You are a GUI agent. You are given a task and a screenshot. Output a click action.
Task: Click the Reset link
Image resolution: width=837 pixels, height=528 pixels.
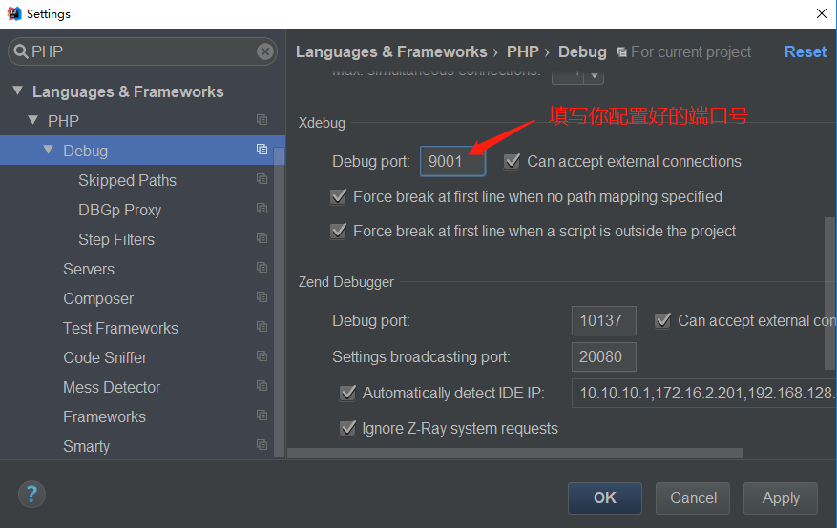pyautogui.click(x=805, y=51)
